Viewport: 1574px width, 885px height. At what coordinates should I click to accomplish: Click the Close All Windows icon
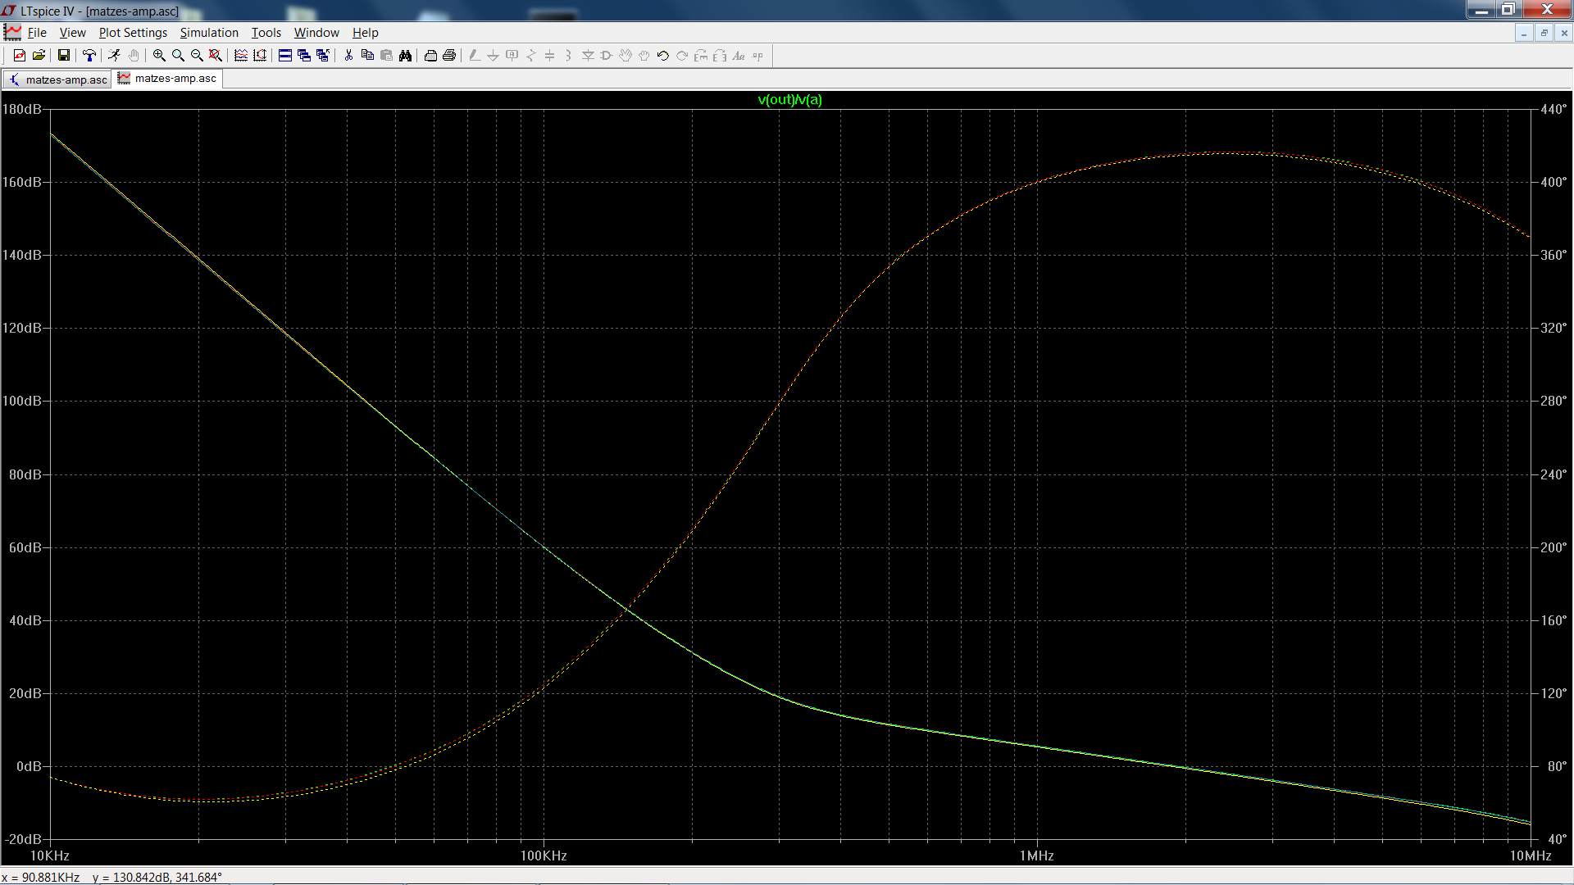323,56
